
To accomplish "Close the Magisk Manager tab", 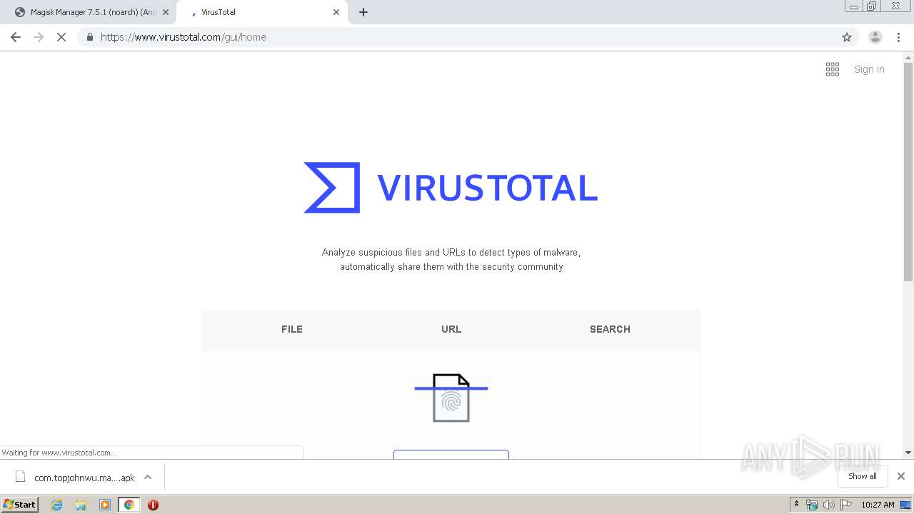I will (x=166, y=12).
